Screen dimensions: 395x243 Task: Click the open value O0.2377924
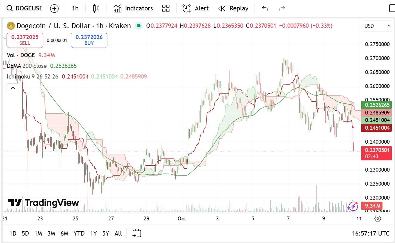tap(162, 26)
